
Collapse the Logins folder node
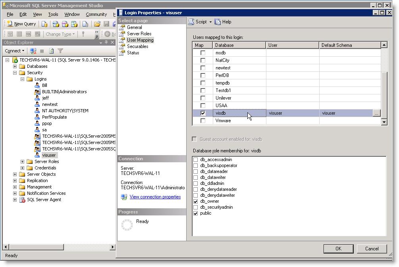22,79
